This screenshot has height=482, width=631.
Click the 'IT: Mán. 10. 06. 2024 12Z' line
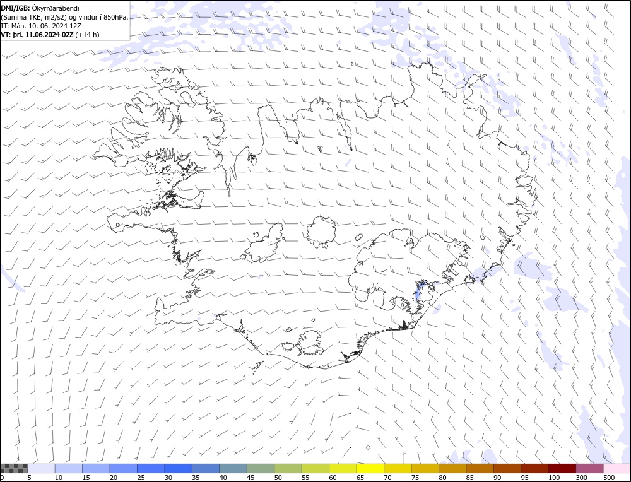pyautogui.click(x=41, y=26)
